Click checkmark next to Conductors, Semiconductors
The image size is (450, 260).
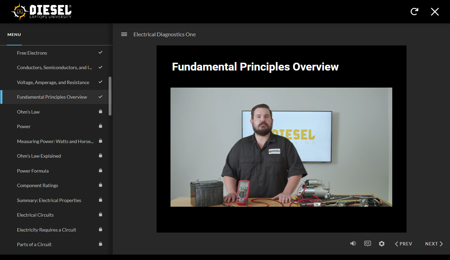[101, 67]
